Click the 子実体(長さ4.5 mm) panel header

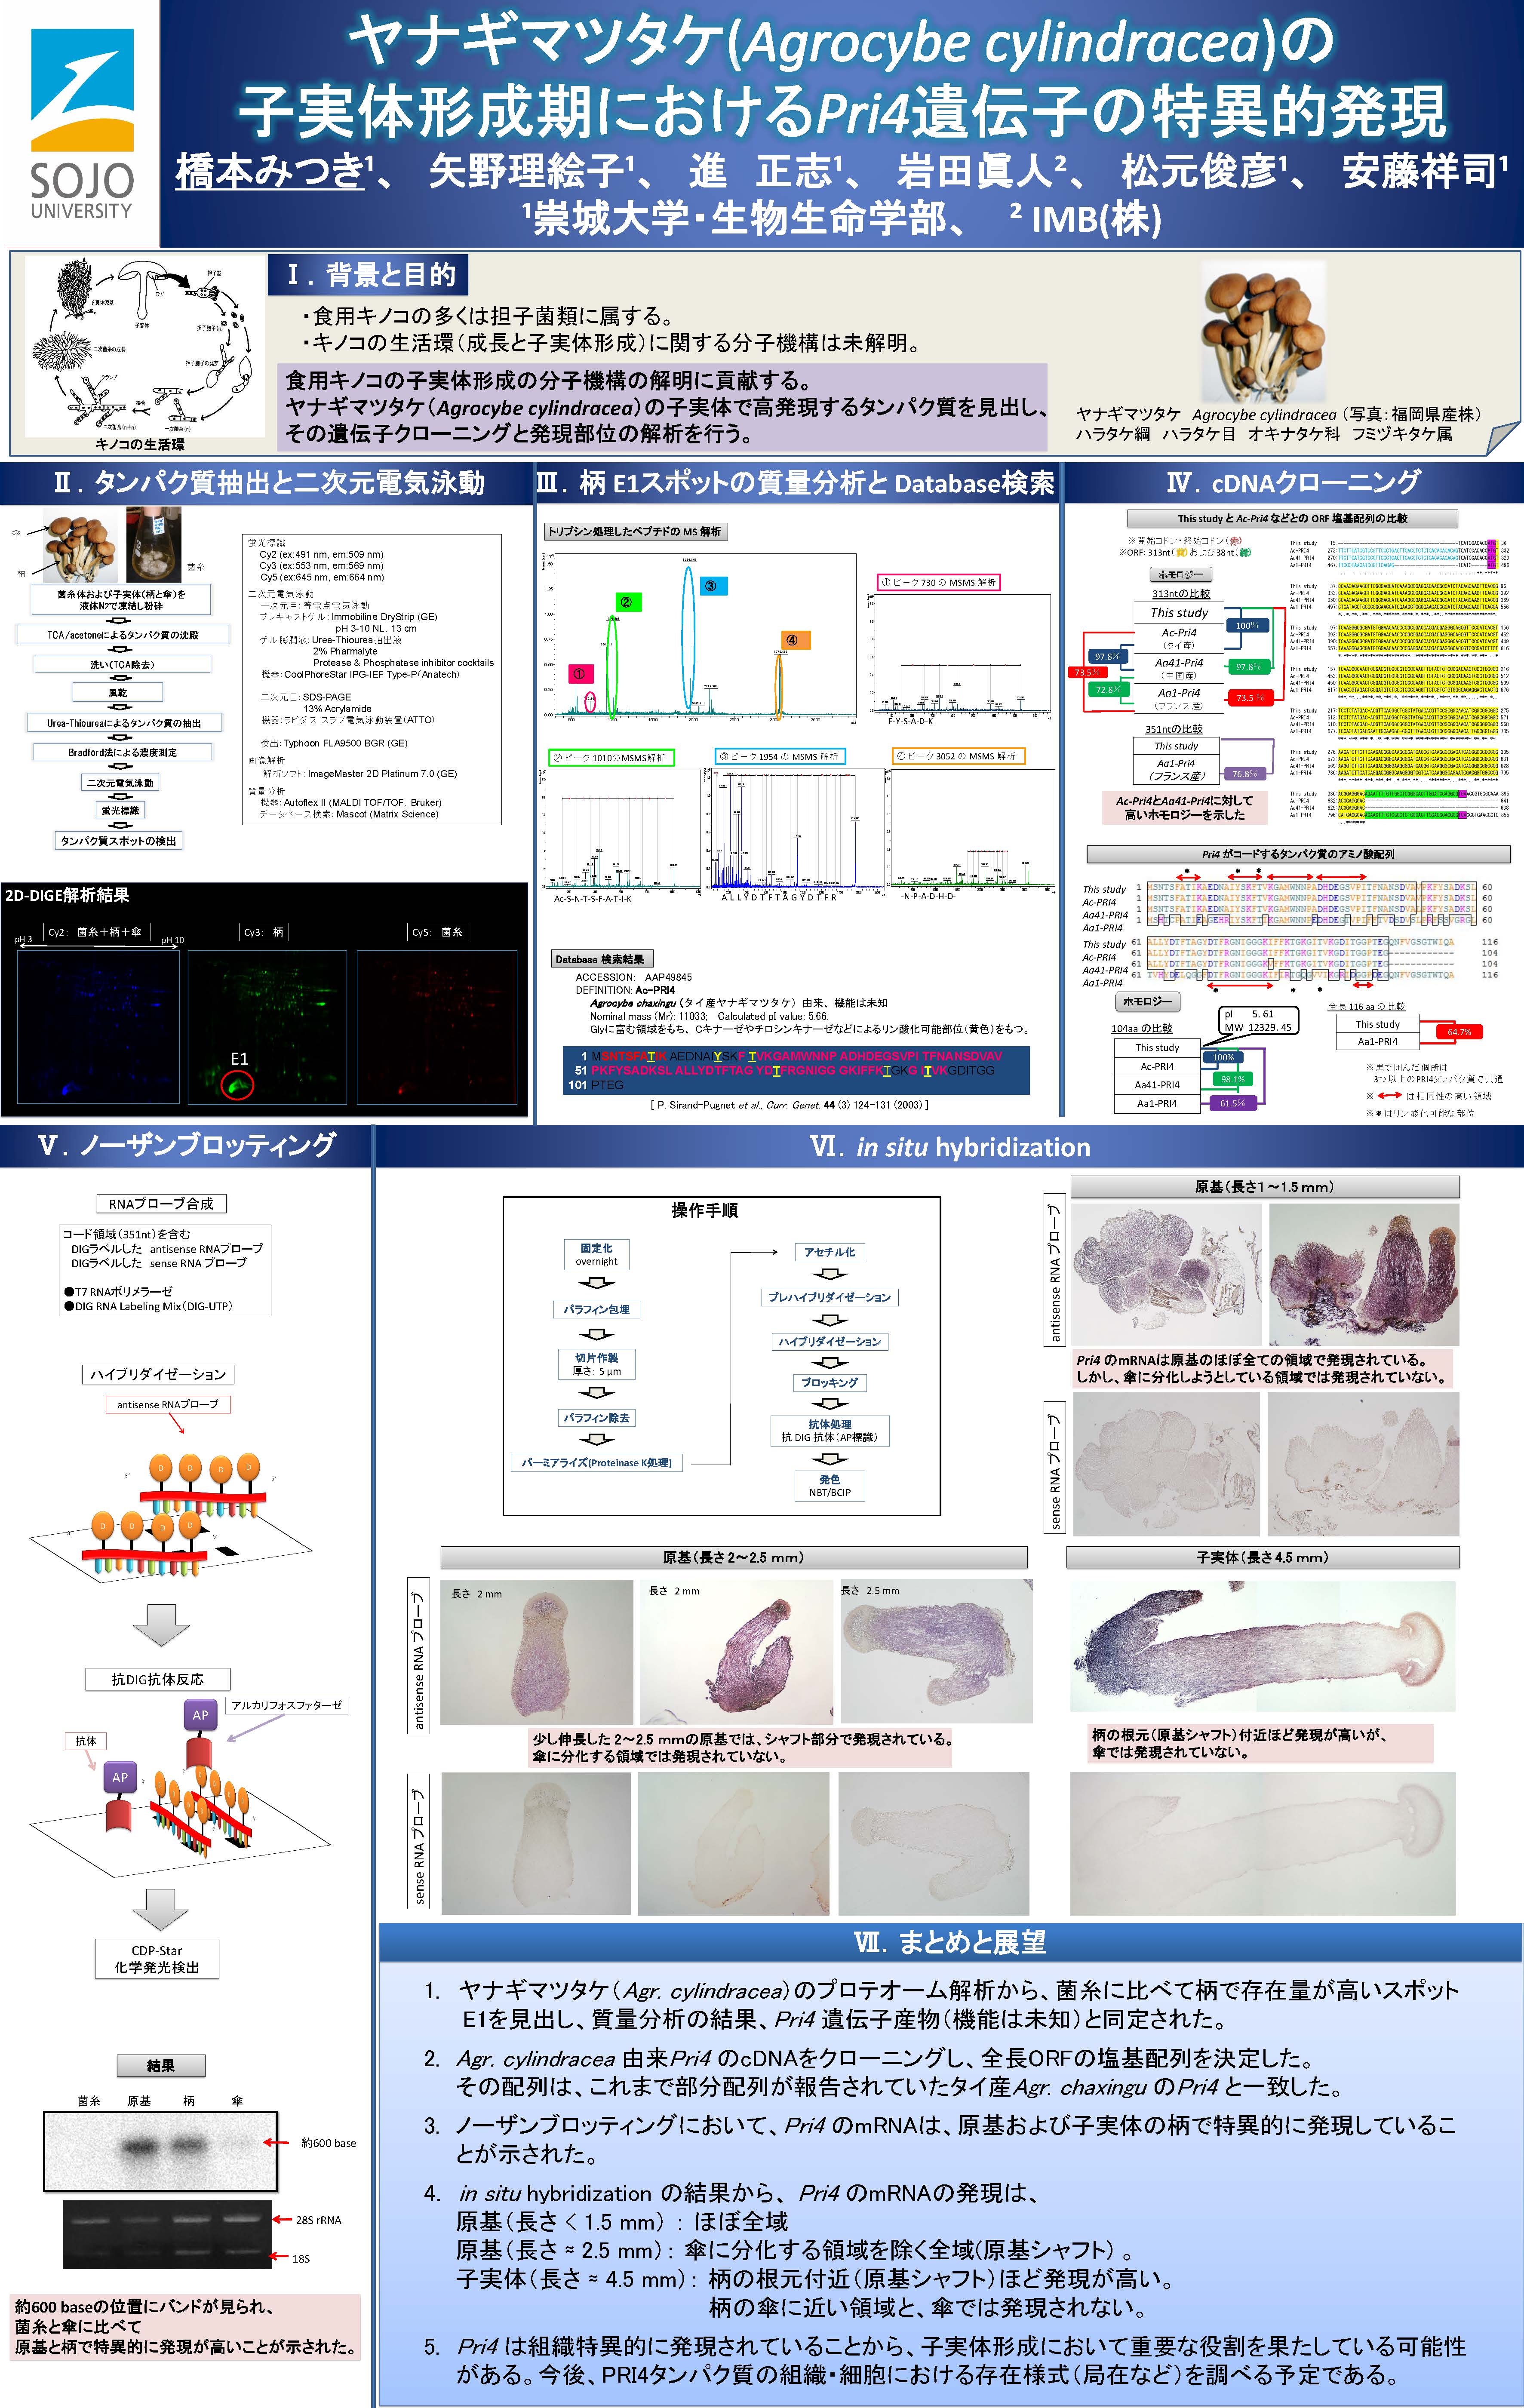1263,1557
